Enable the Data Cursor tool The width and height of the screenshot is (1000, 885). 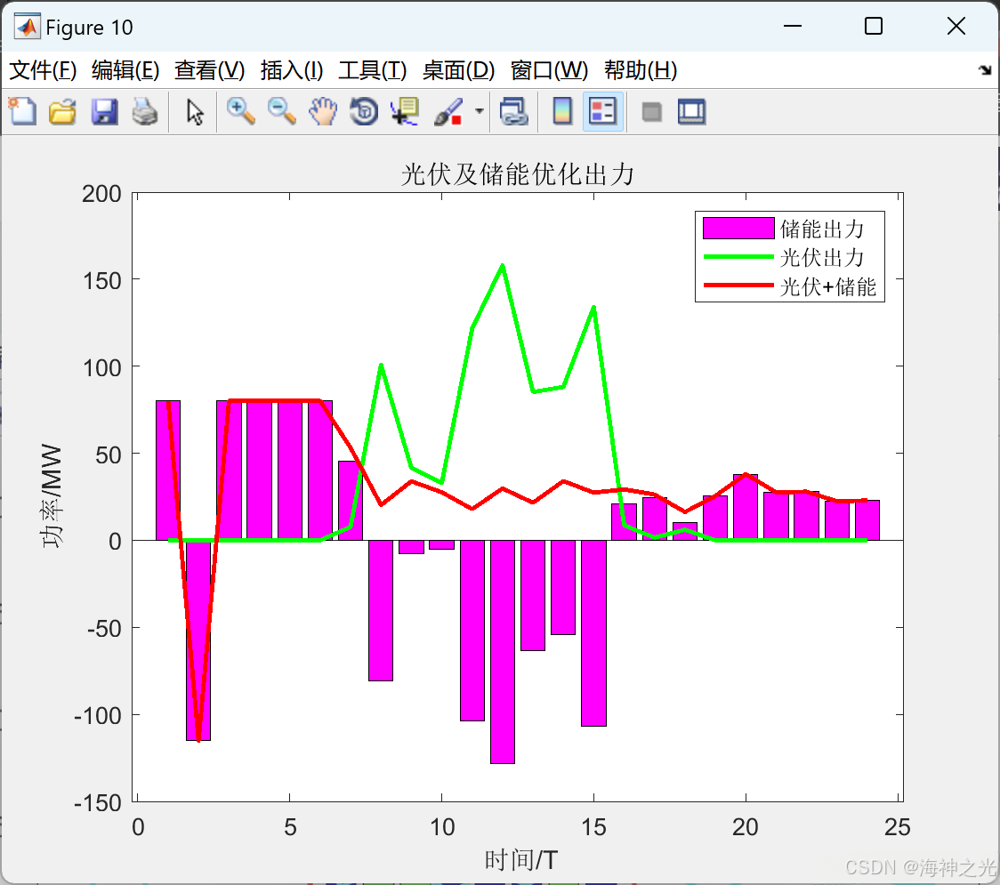tap(404, 111)
